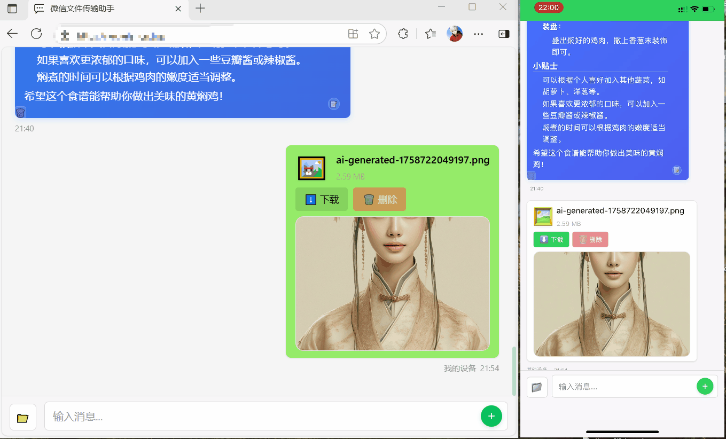Image resolution: width=726 pixels, height=439 pixels.
Task: Delete the recipe message using trash icon
Action: (x=20, y=113)
